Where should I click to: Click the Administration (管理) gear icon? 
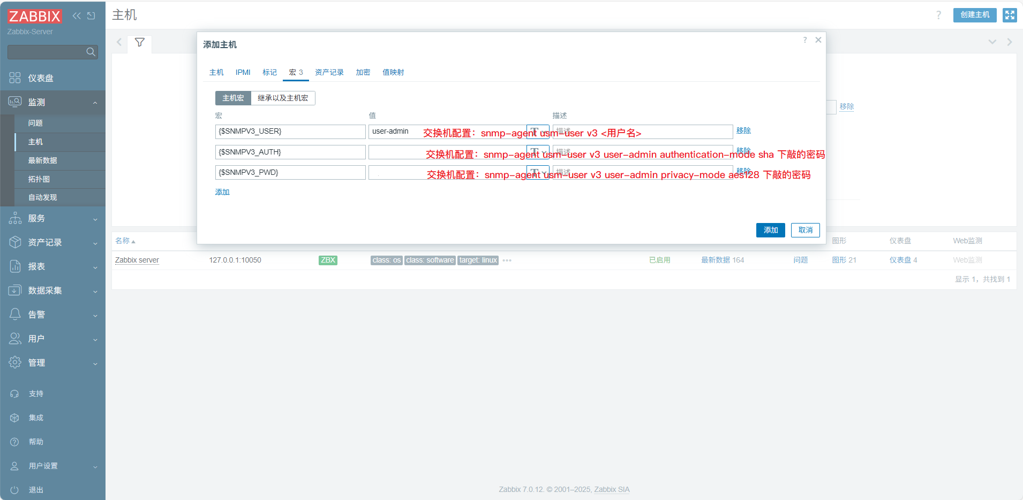(x=15, y=363)
